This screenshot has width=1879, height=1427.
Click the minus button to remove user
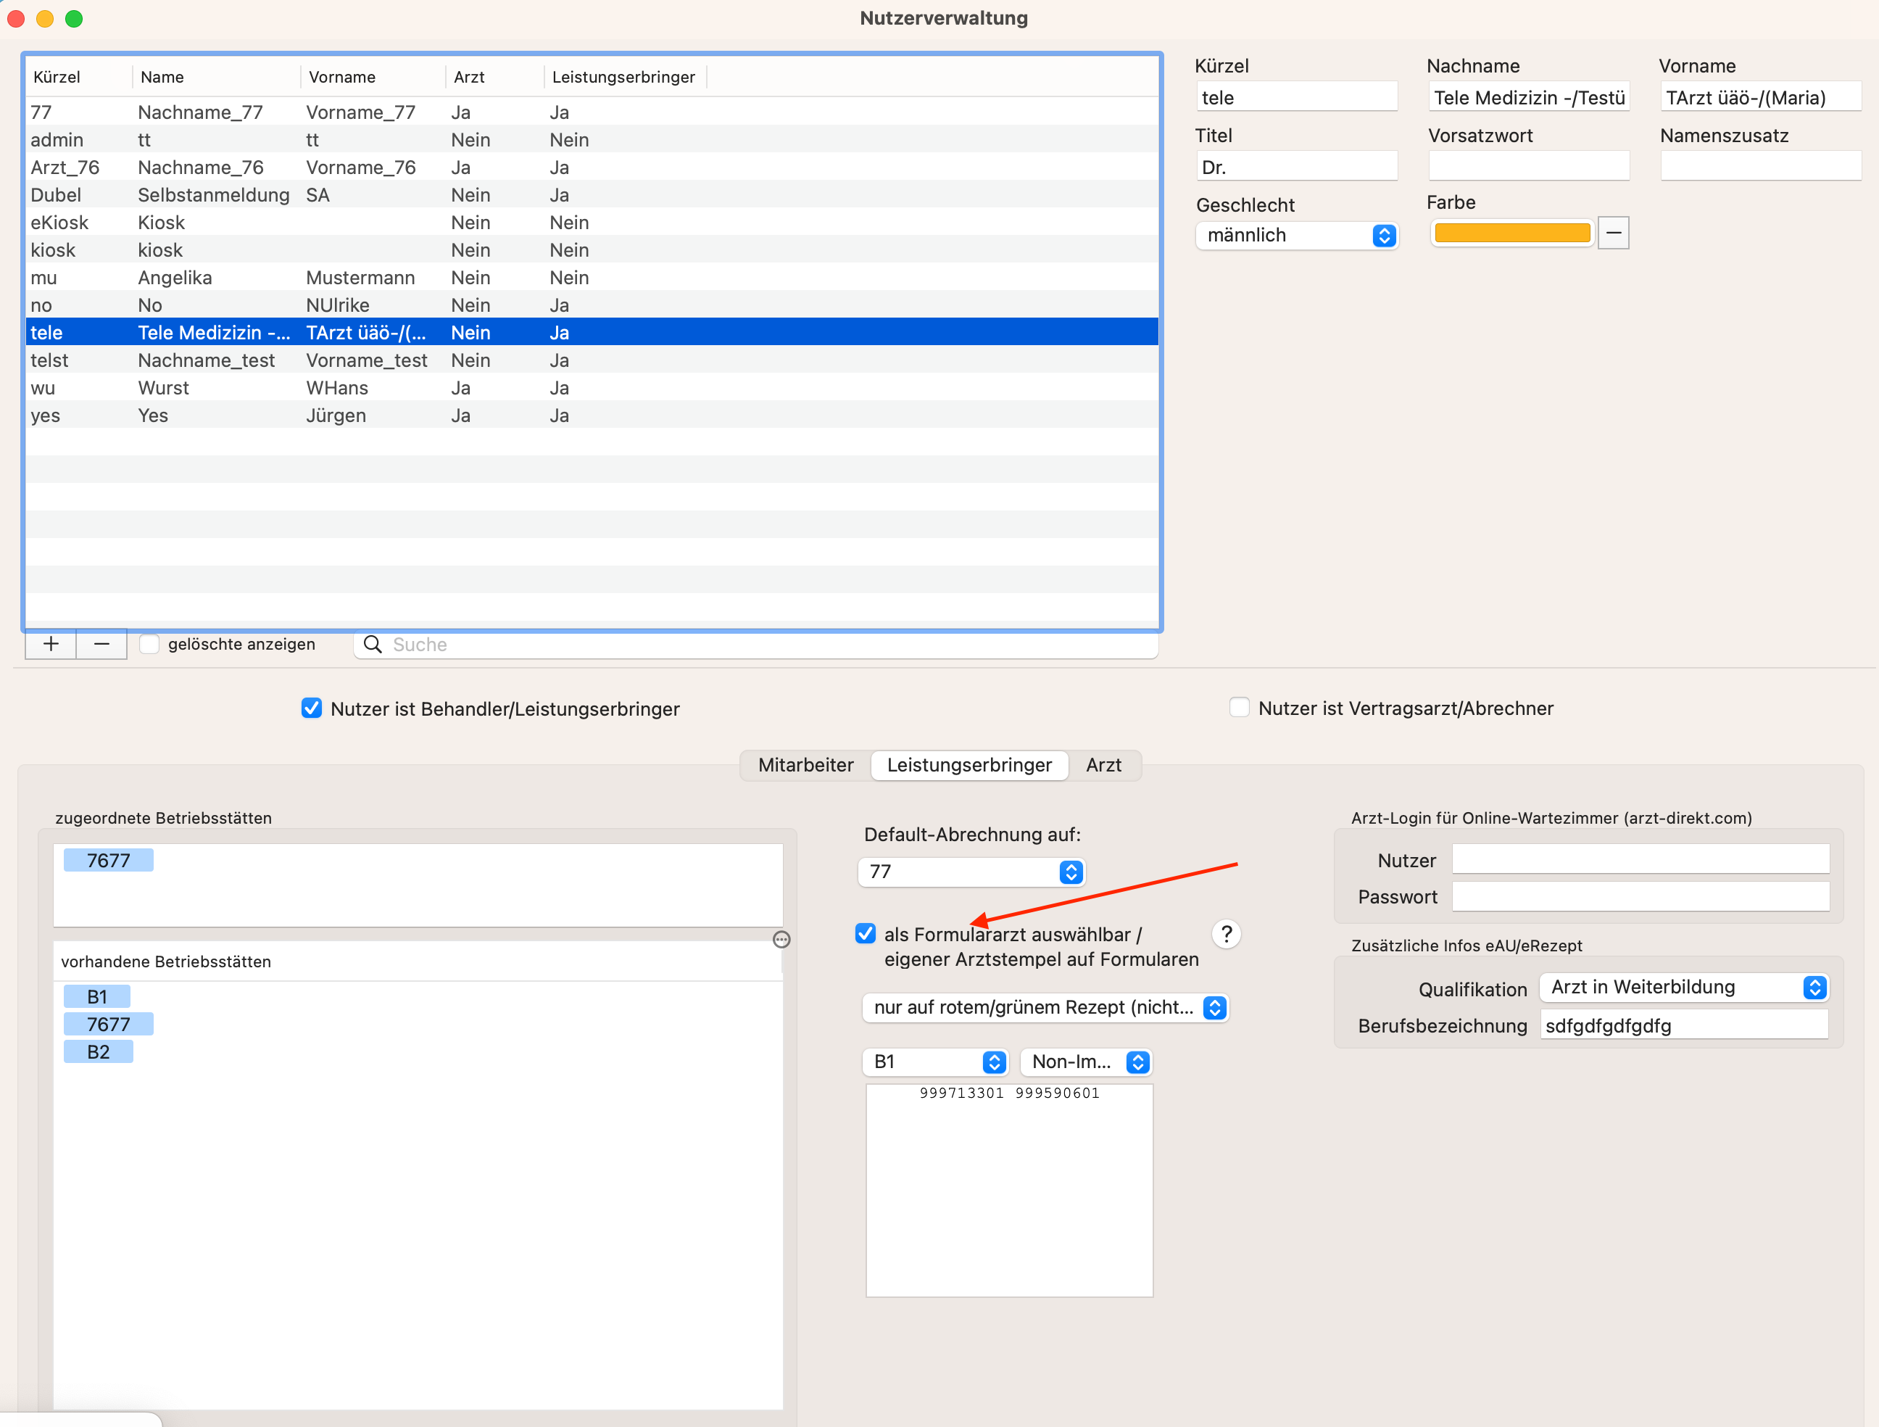tap(102, 644)
